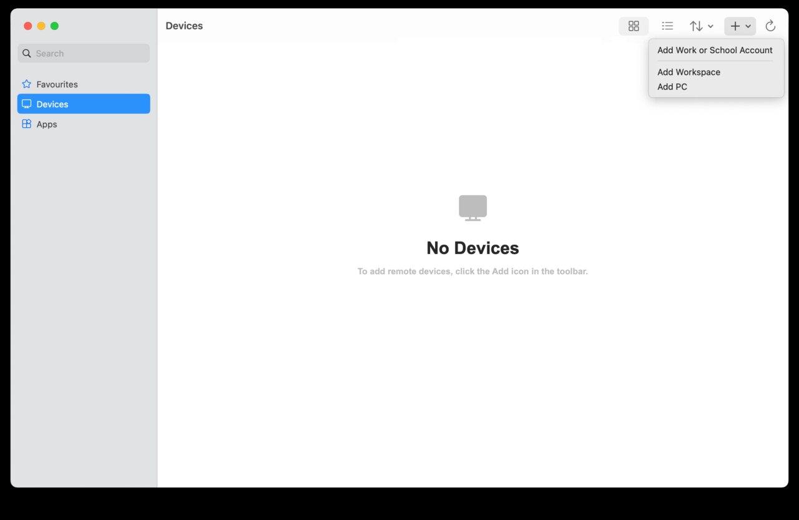Viewport: 799px width, 520px height.
Task: Click the search magnifier icon
Action: [x=27, y=53]
